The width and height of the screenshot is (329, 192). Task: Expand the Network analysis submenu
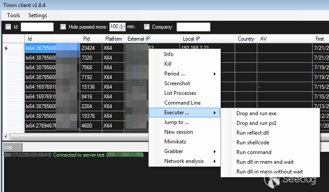point(184,161)
